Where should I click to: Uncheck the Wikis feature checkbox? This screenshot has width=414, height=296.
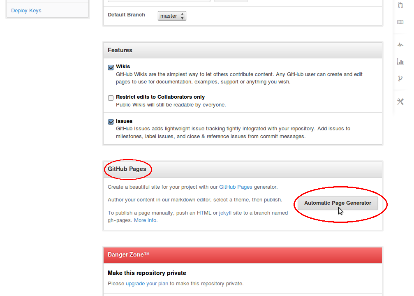(111, 67)
